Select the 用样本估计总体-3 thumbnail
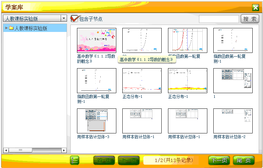The image size is (263, 168). pyautogui.click(x=96, y=121)
